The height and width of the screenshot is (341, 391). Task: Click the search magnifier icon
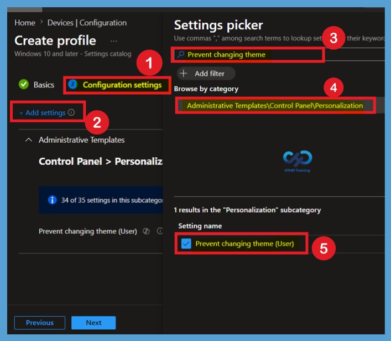[x=181, y=54]
